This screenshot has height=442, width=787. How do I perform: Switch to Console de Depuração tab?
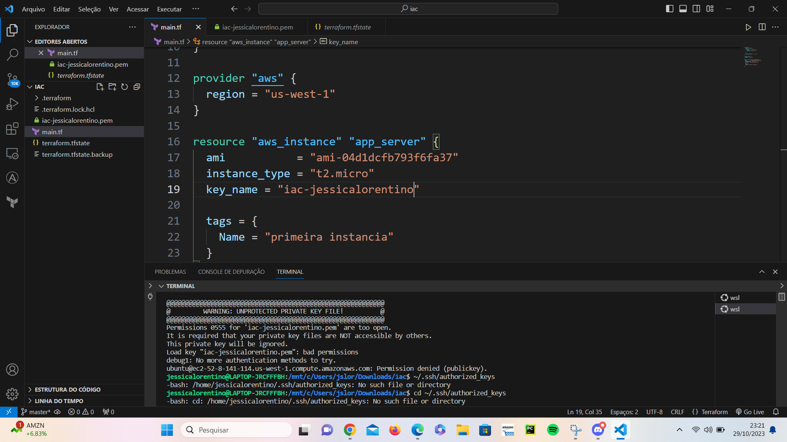click(231, 272)
